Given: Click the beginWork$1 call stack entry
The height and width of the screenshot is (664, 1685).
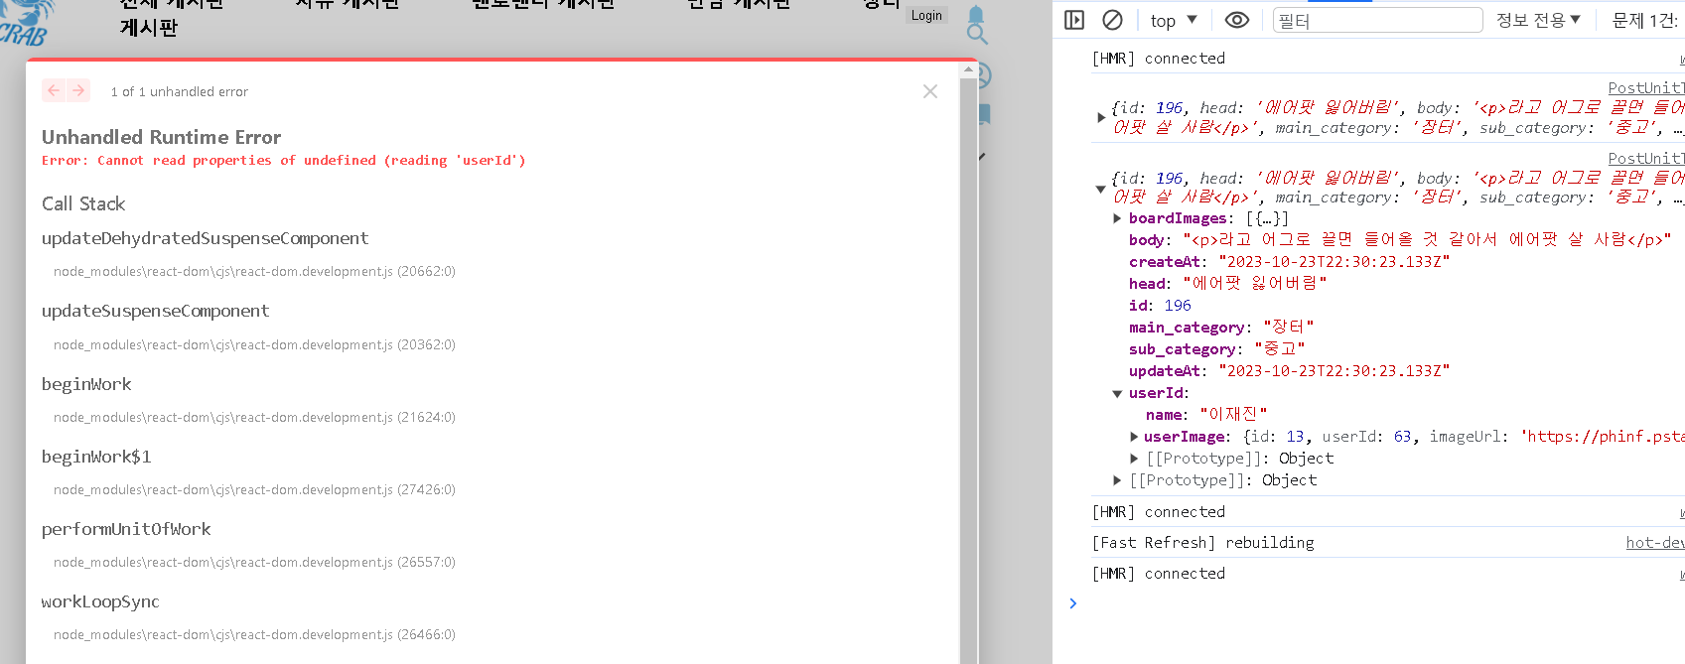Looking at the screenshot, I should tap(96, 457).
